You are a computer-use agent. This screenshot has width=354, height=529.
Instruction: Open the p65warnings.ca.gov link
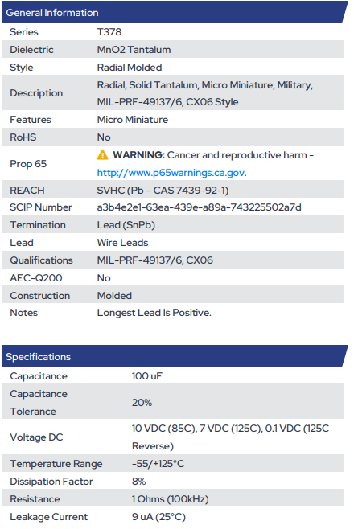(x=171, y=173)
